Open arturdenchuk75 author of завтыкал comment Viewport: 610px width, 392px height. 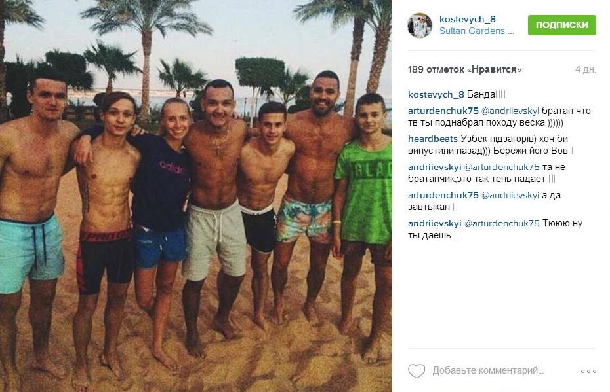point(443,195)
